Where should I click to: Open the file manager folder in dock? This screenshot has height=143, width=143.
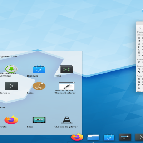[x=93, y=137]
